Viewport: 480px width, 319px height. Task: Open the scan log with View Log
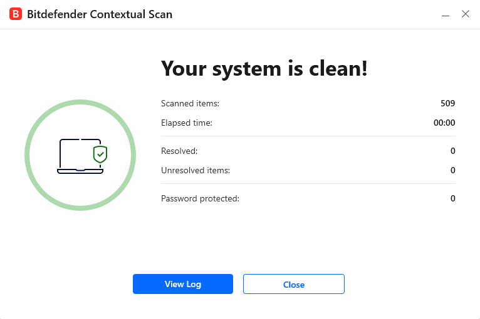(x=183, y=284)
